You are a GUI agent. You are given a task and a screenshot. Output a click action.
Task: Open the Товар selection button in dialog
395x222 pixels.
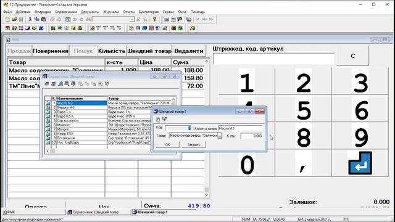(x=220, y=136)
